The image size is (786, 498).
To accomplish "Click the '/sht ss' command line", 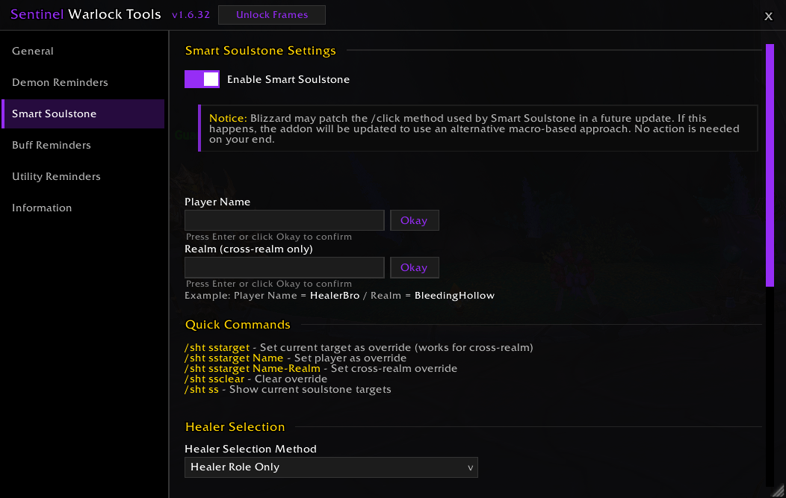I will click(288, 389).
